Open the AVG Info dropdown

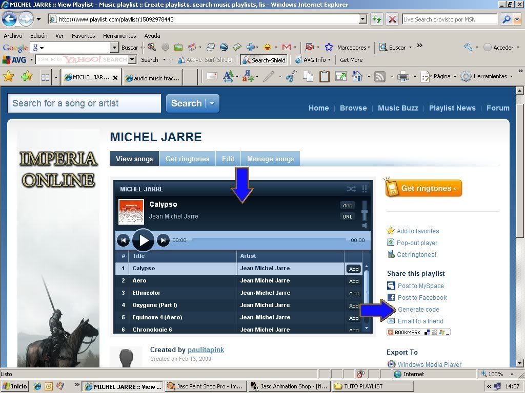point(313,60)
